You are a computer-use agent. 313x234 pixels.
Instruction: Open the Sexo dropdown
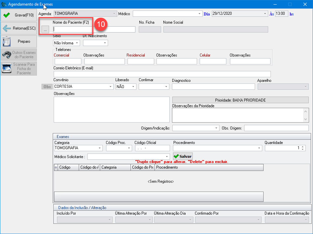coord(77,43)
